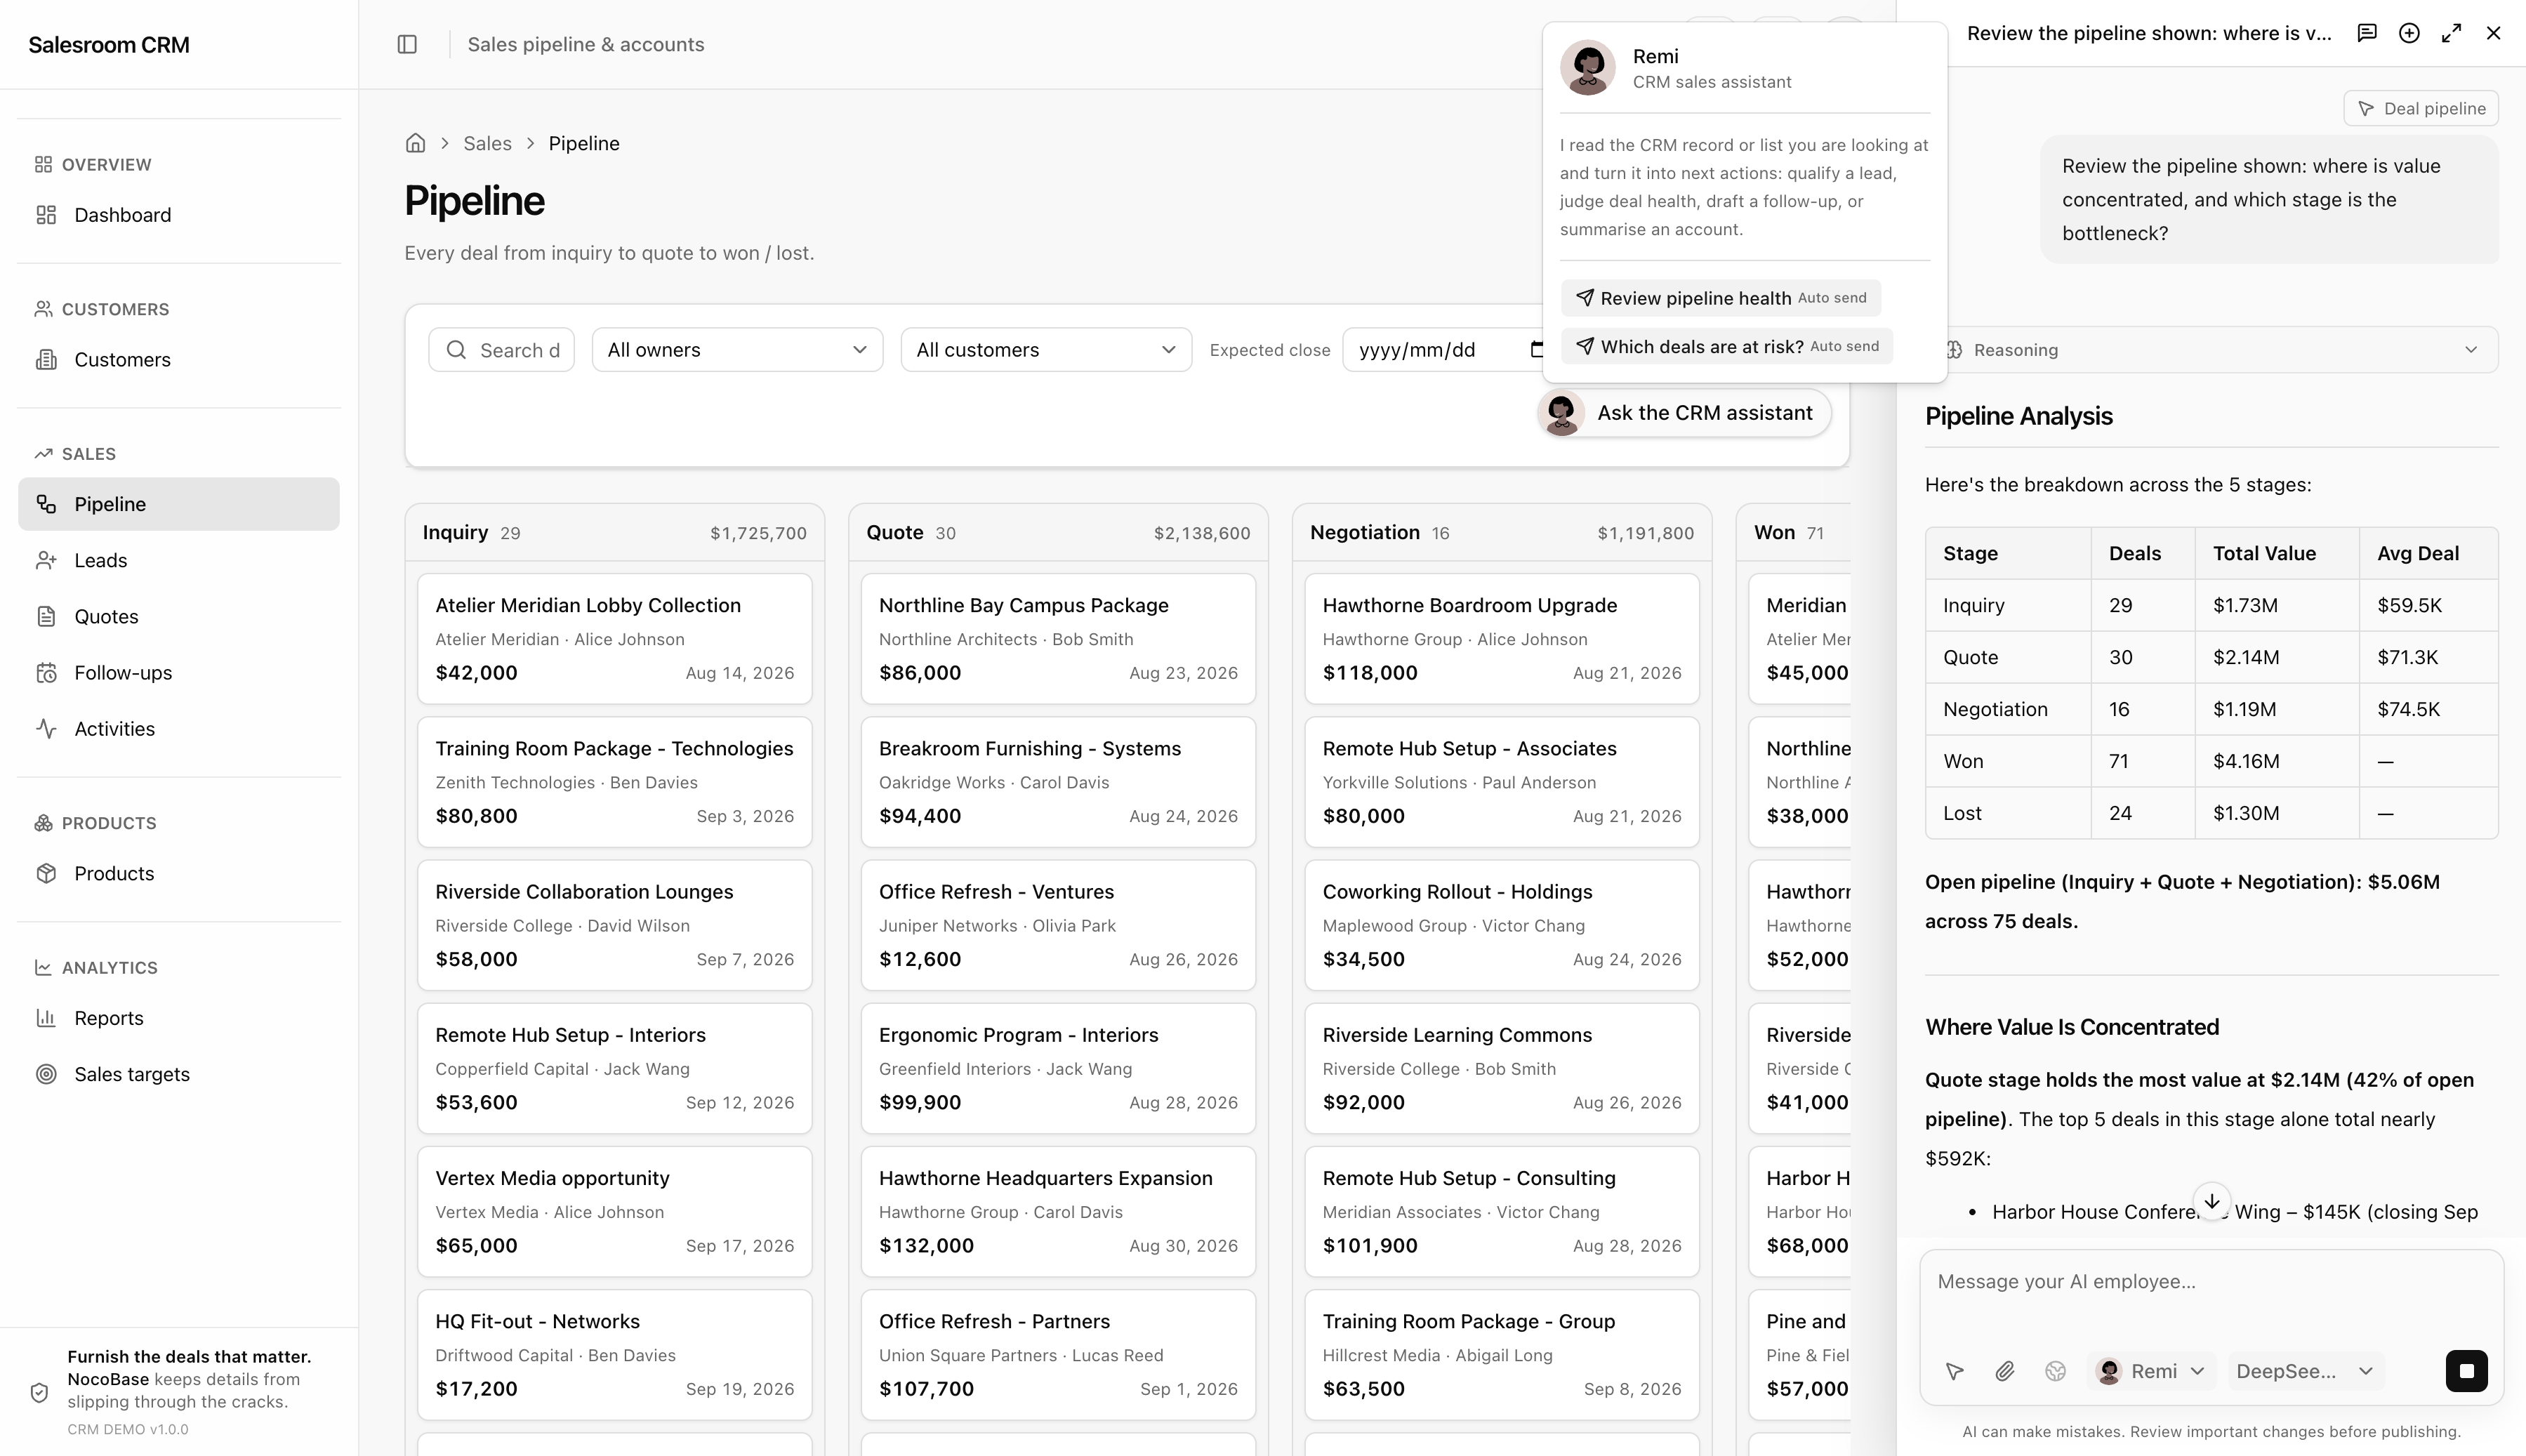
Task: Open the Hawthorne Boardroom Upgrade deal card
Action: [x=1502, y=639]
